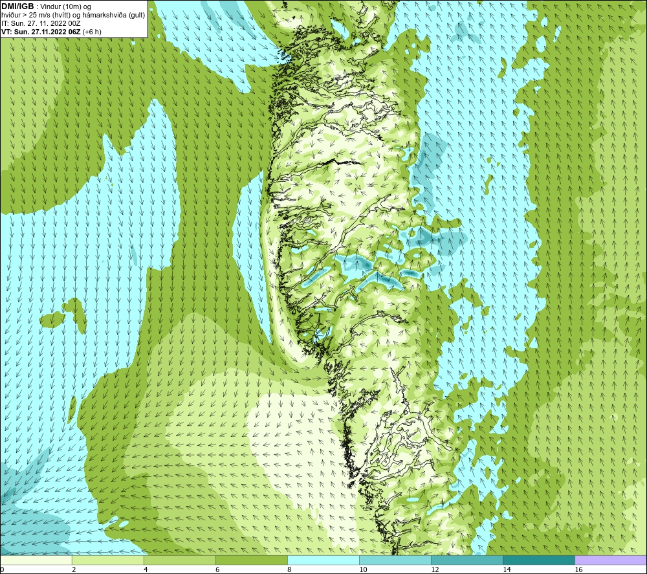Click the dark teal 14–16 m/s legend swatch
647x574 pixels.
[538, 560]
